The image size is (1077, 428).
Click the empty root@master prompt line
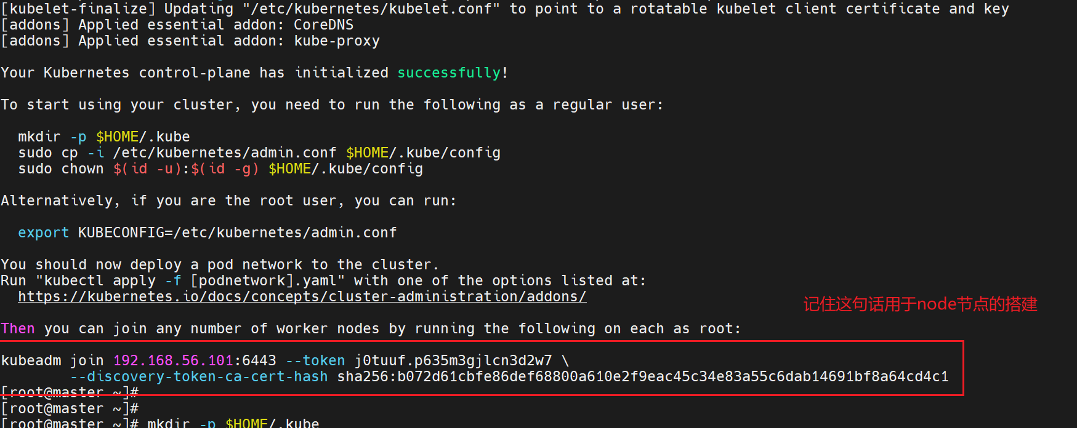[x=70, y=408]
